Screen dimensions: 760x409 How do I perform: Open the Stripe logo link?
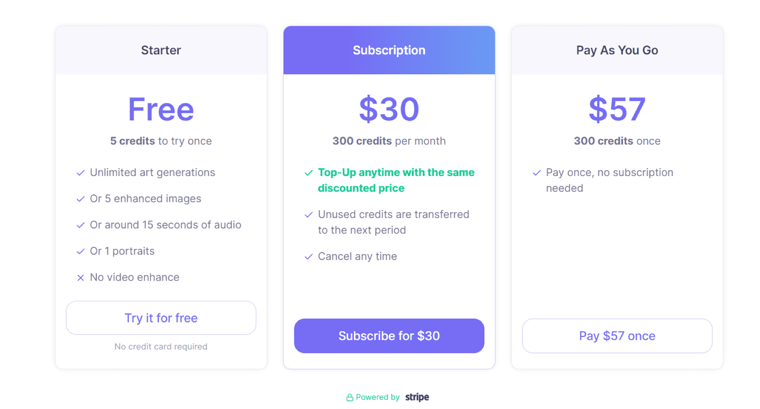click(x=417, y=397)
